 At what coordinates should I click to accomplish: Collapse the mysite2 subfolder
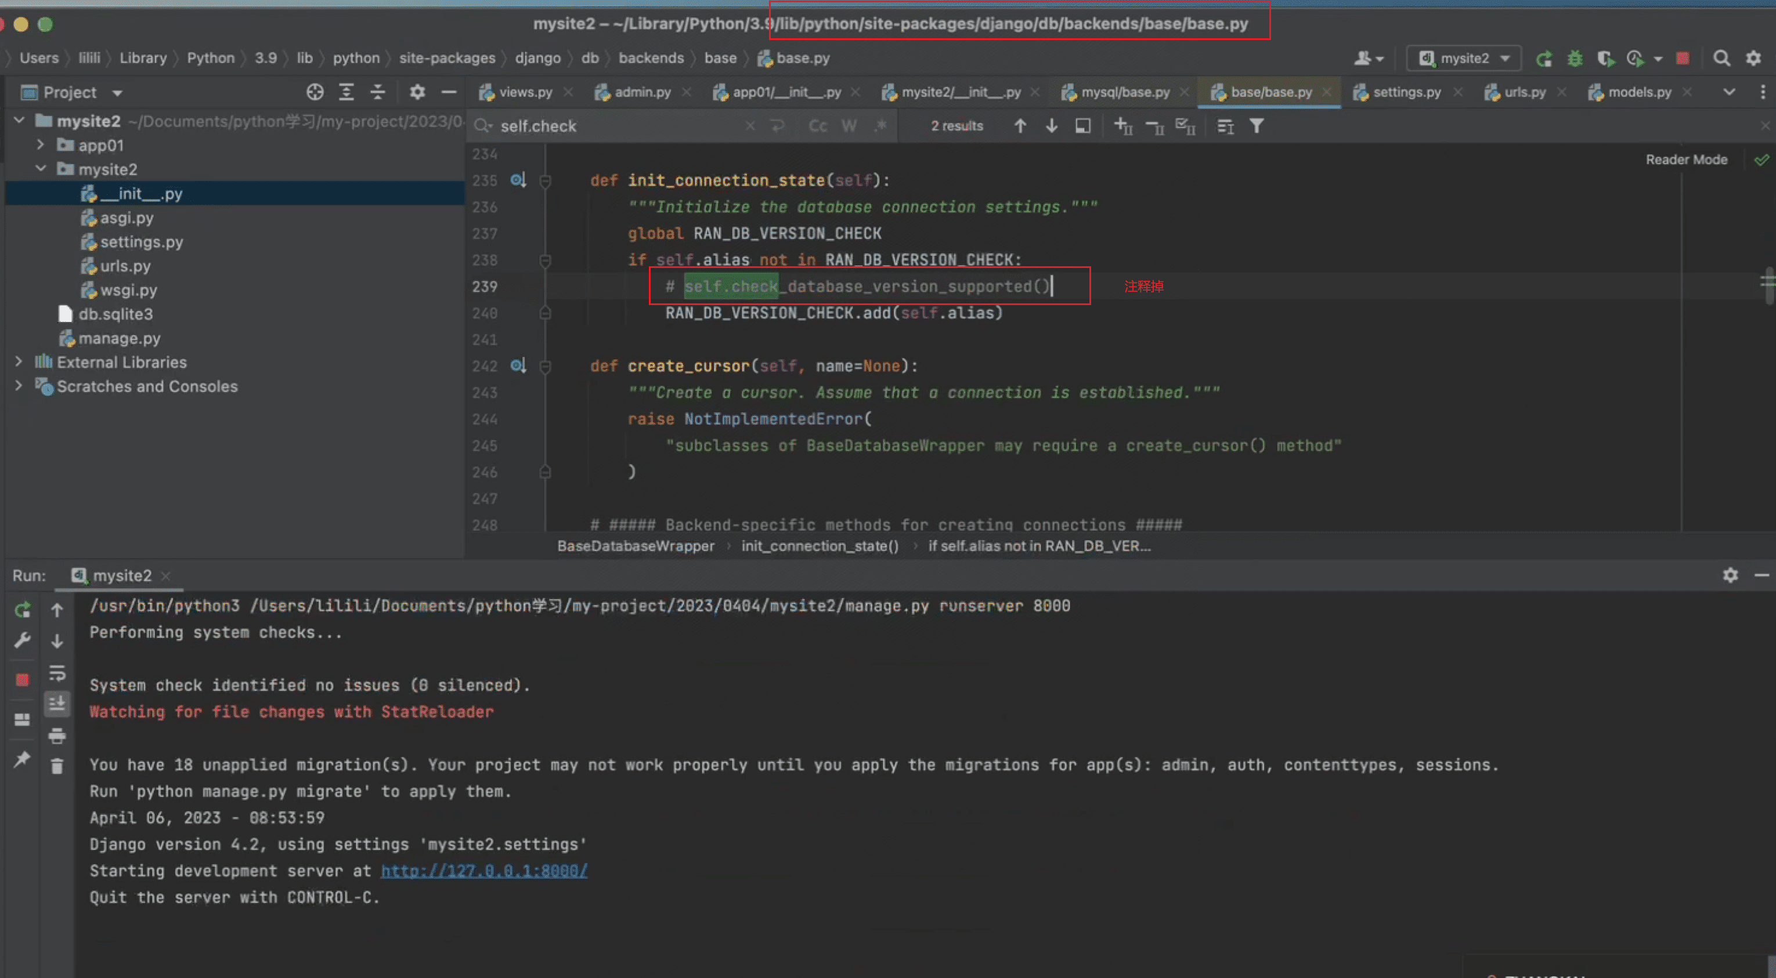(41, 169)
